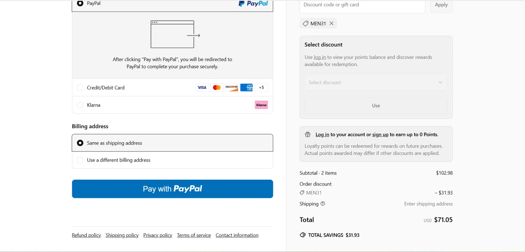Click the Pay with PayPal button
The height and width of the screenshot is (252, 525).
[172, 189]
